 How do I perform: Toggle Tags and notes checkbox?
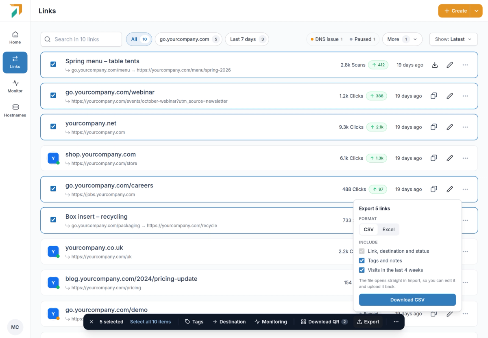click(362, 260)
